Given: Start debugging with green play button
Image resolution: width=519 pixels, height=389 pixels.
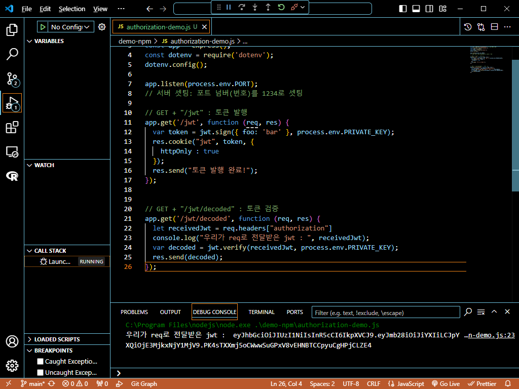Looking at the screenshot, I should [43, 27].
